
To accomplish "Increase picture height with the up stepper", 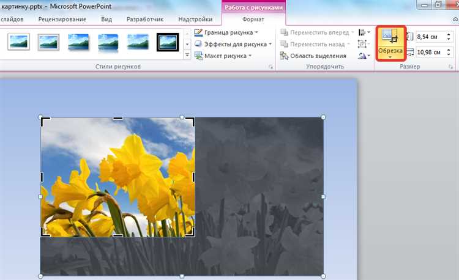I will pos(449,34).
